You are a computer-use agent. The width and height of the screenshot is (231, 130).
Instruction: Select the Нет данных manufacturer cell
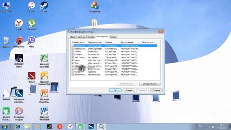(x=93, y=57)
